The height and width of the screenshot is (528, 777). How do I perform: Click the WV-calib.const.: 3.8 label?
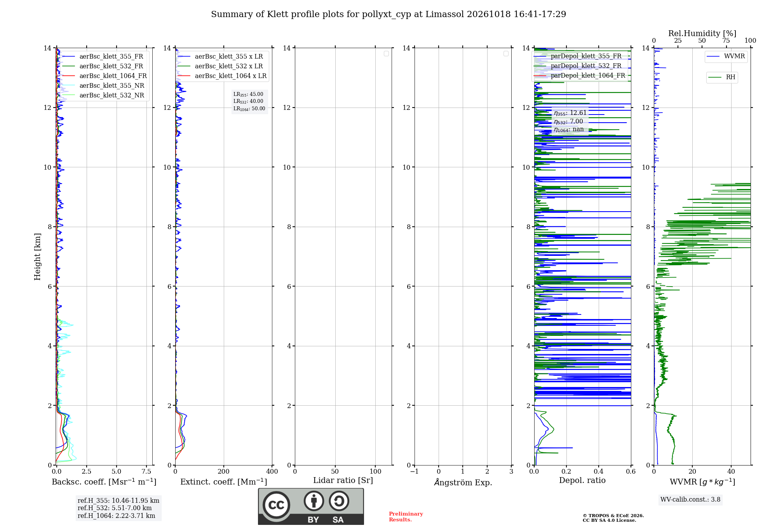point(690,500)
